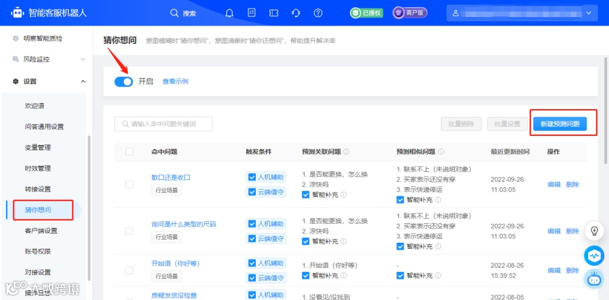
Task: Click the 行业场景 tag under 敞口还是收口
Action: pyautogui.click(x=167, y=191)
